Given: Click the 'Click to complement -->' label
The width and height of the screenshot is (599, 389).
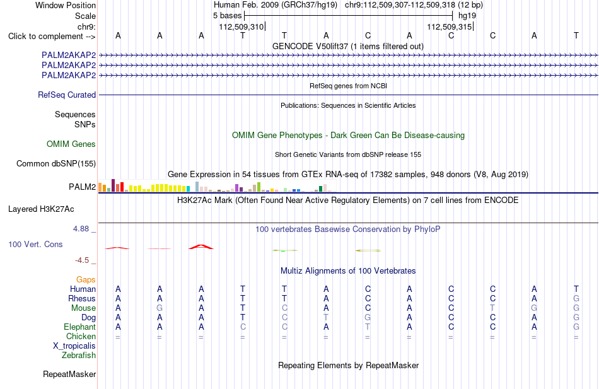Looking at the screenshot, I should [x=52, y=37].
